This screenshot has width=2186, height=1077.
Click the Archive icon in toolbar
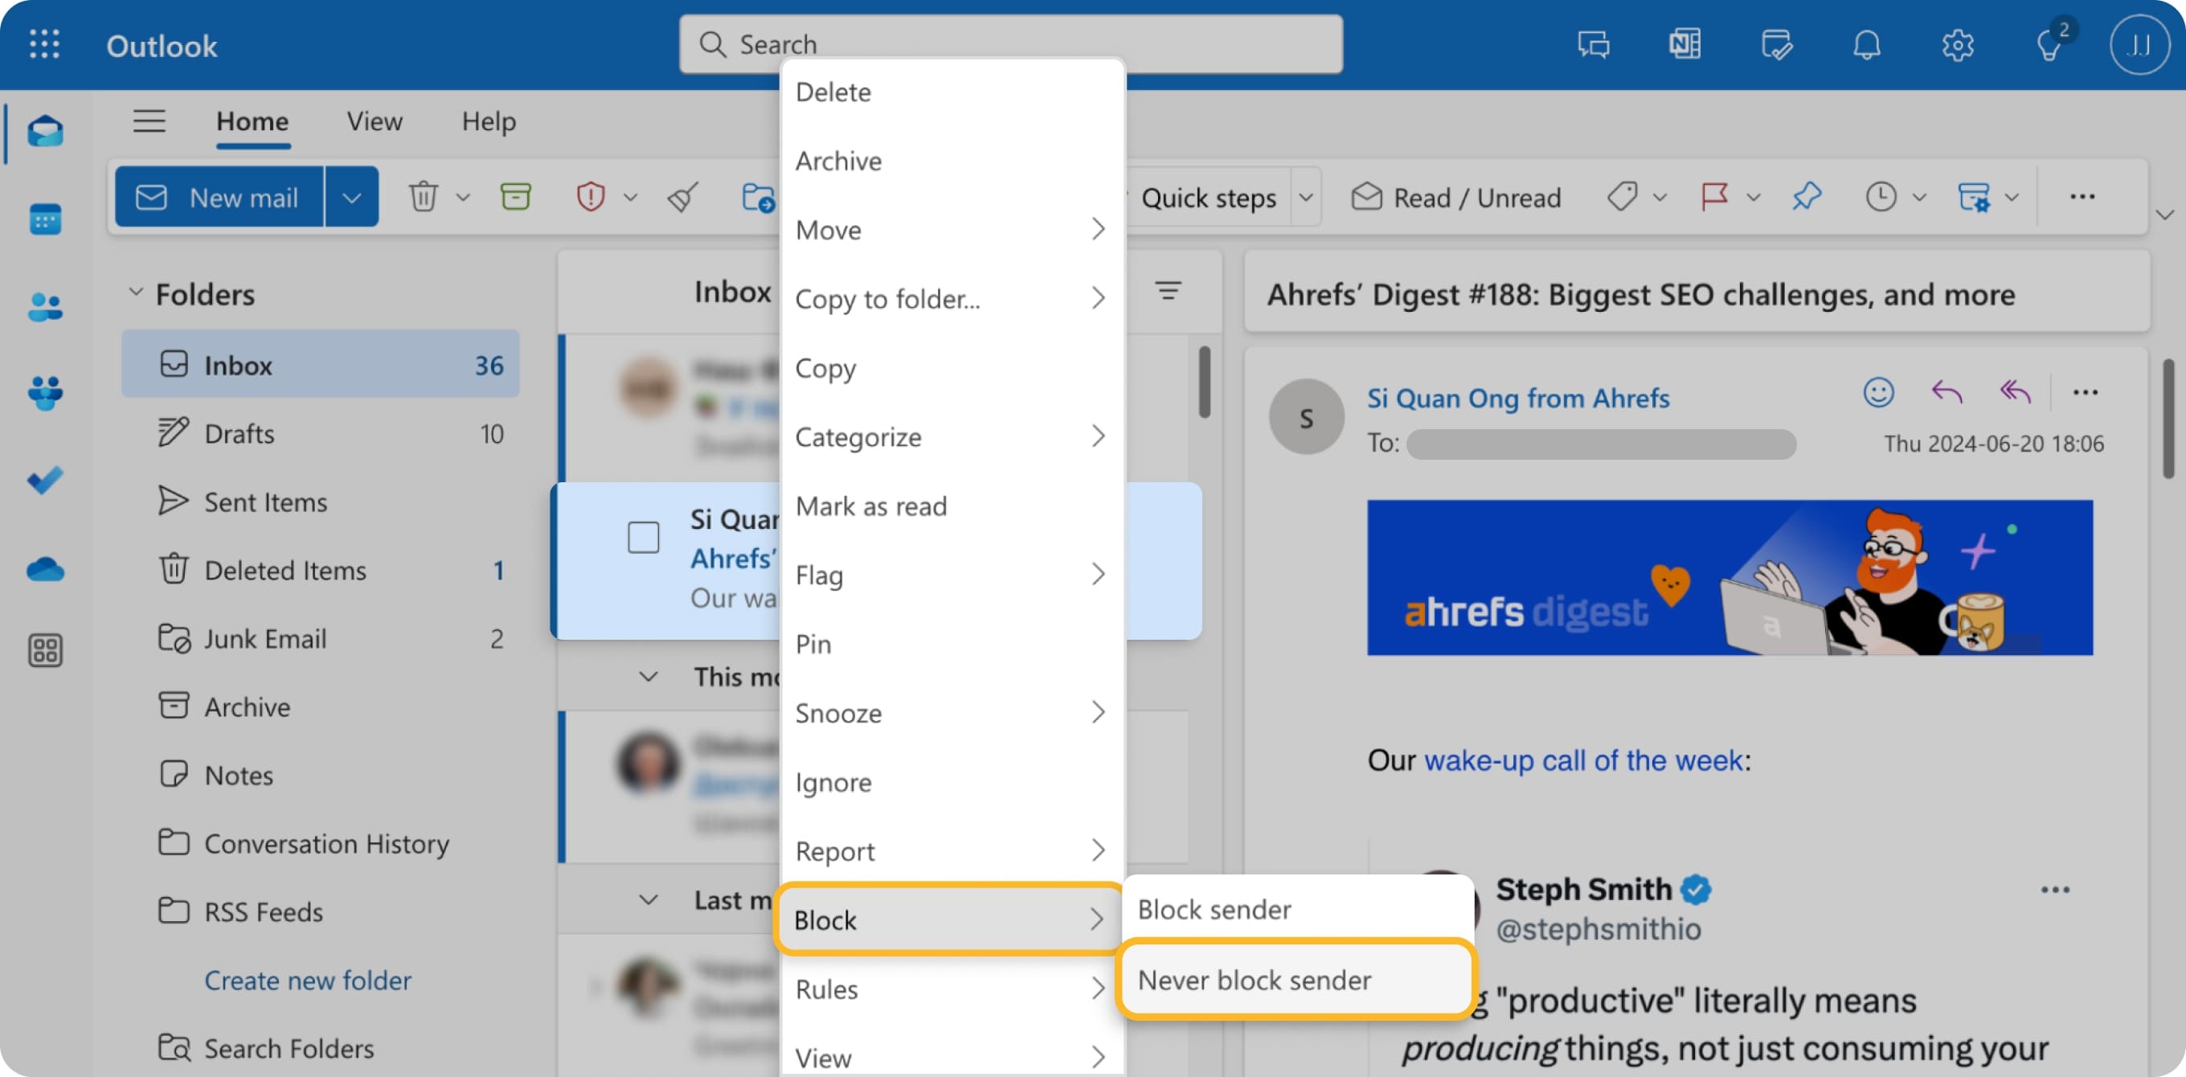pyautogui.click(x=515, y=197)
